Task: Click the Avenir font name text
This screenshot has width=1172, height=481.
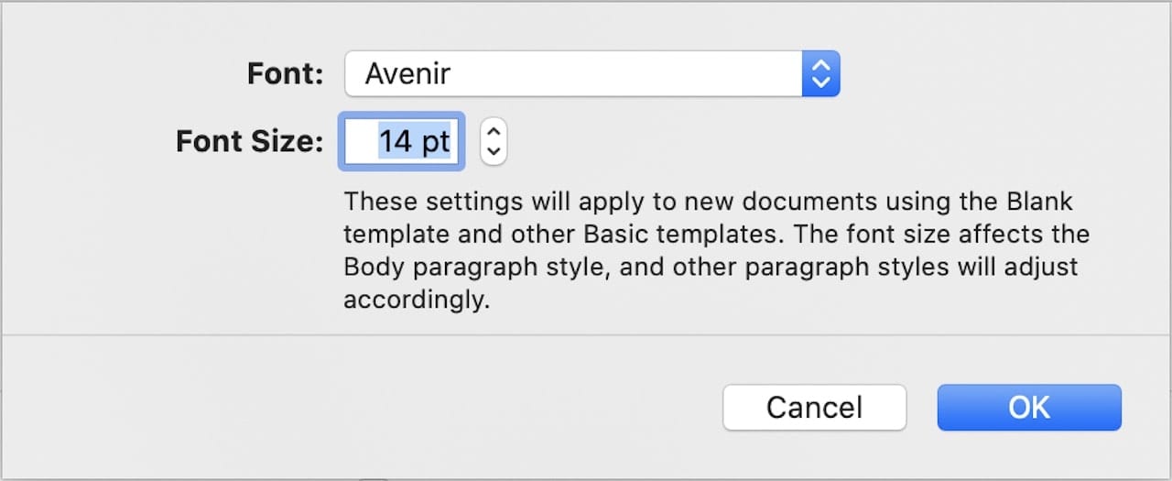Action: (407, 73)
